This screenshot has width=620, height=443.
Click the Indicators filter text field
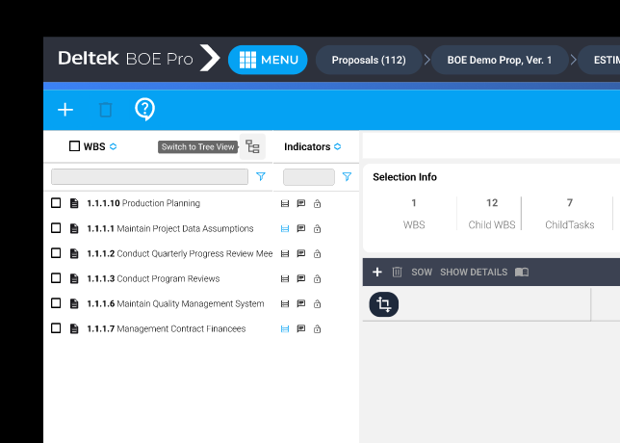309,177
